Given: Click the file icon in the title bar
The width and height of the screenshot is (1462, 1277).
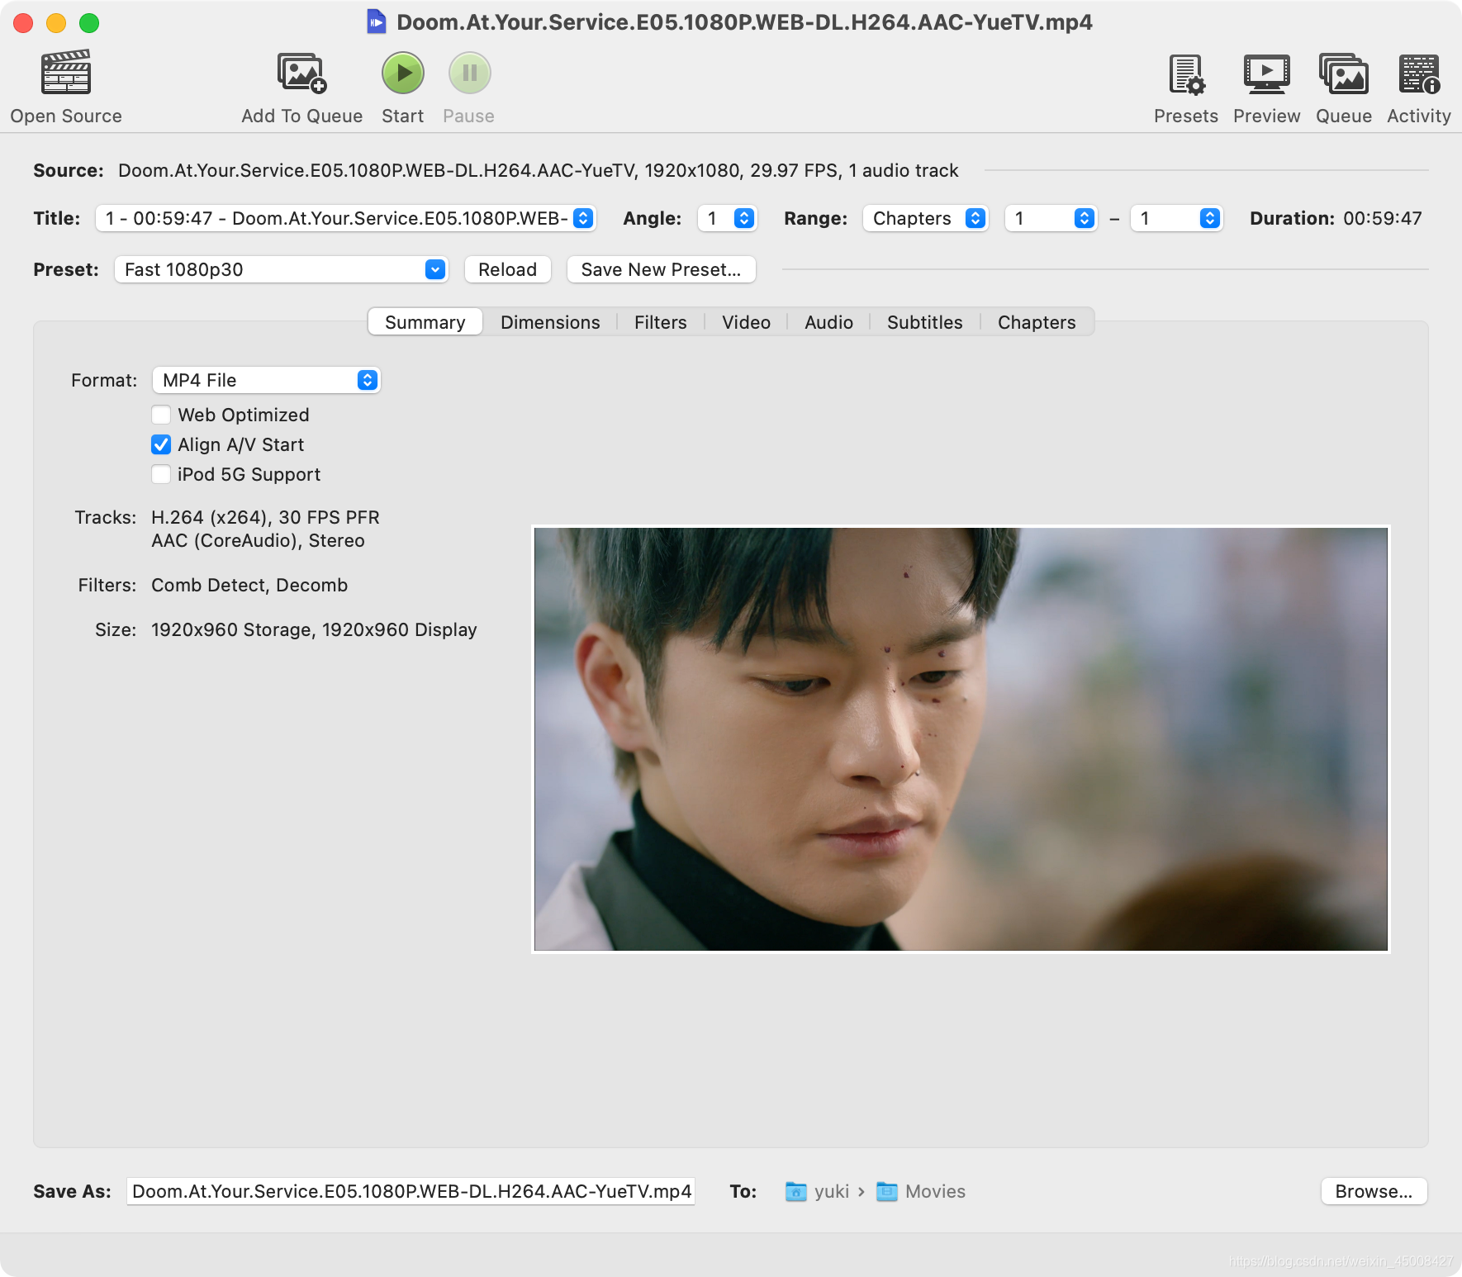Looking at the screenshot, I should [377, 21].
